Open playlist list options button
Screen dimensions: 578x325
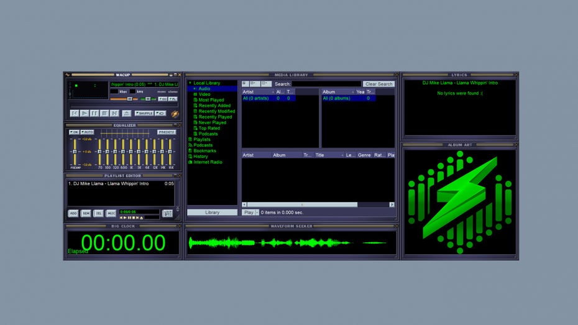pos(167,213)
